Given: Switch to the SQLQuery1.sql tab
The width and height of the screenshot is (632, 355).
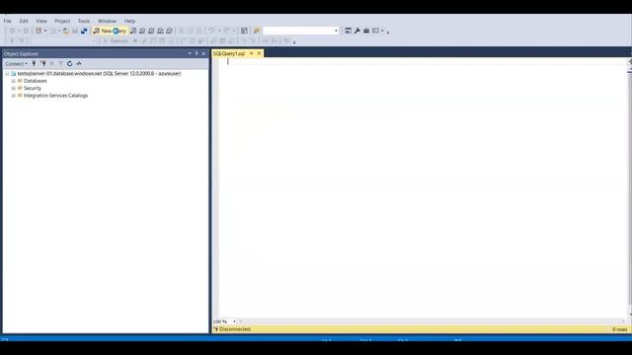Looking at the screenshot, I should point(229,53).
